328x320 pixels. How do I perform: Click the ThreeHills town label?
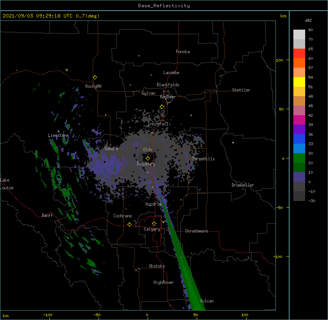203,159
